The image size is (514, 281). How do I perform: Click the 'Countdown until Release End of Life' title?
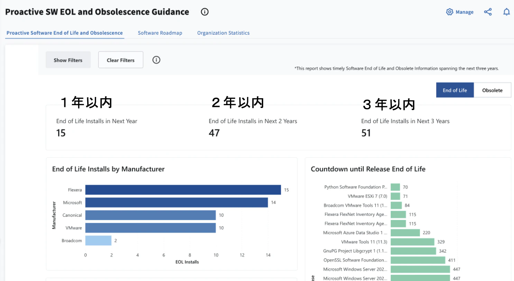pyautogui.click(x=368, y=169)
